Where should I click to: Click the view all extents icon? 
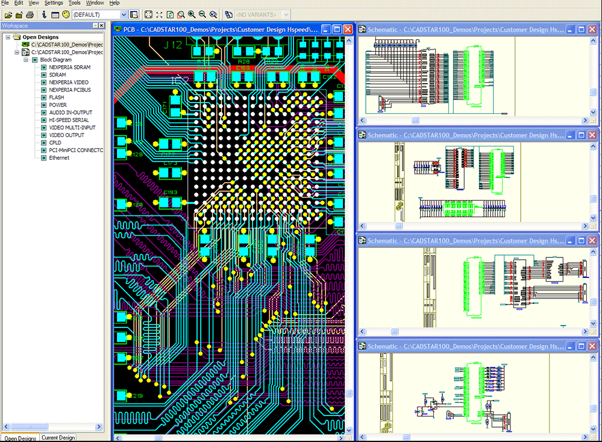149,14
